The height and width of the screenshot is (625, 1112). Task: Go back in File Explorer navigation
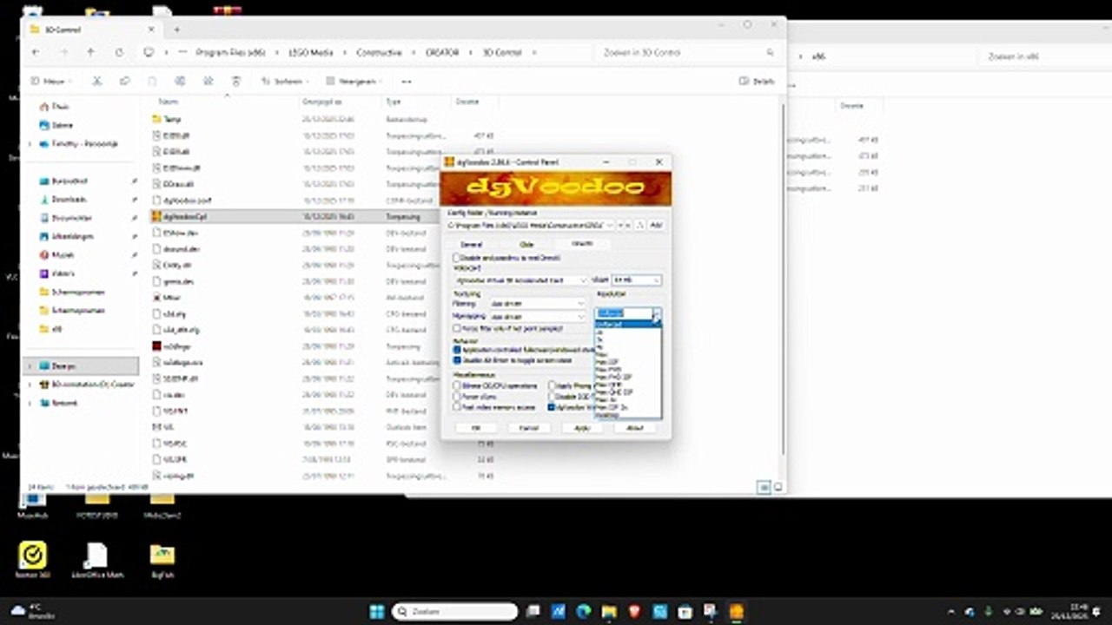pos(36,53)
